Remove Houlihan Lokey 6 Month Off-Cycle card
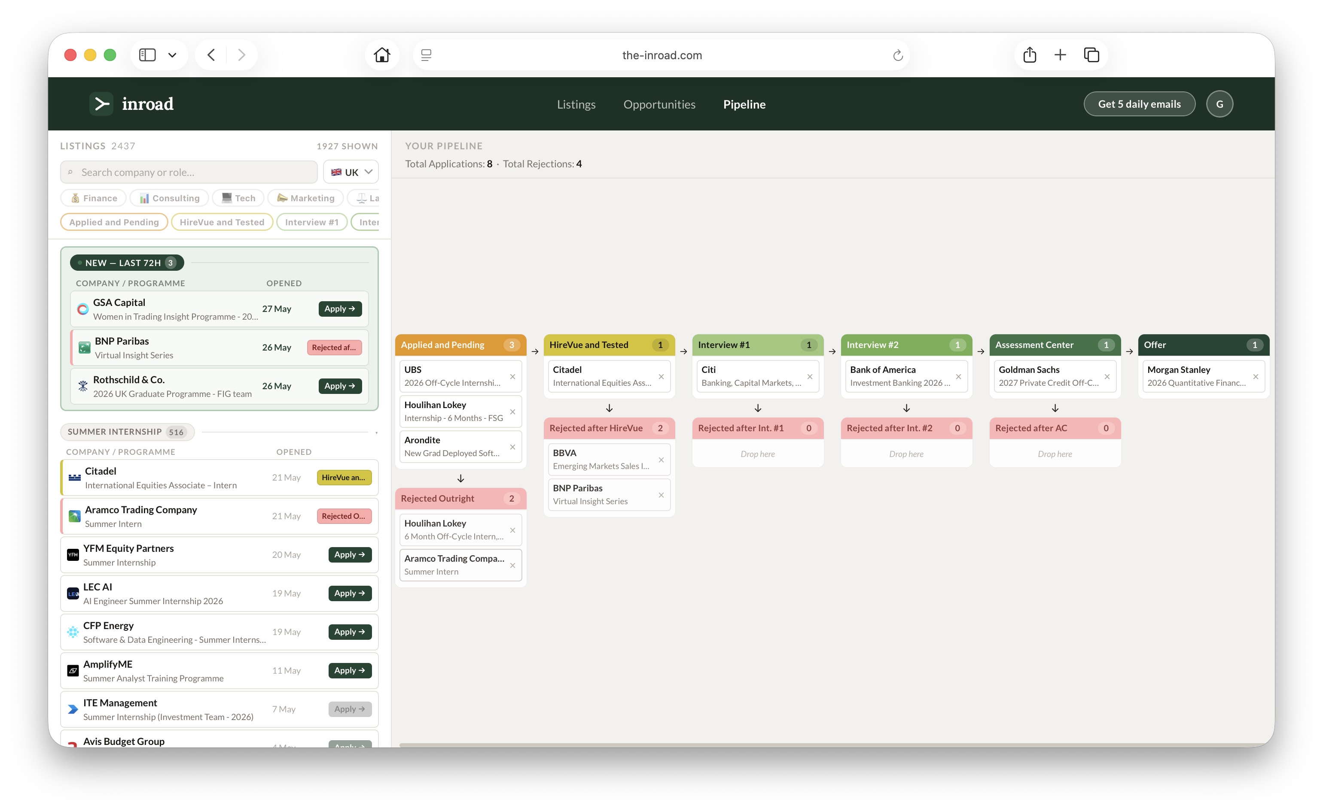This screenshot has width=1323, height=811. 512,530
